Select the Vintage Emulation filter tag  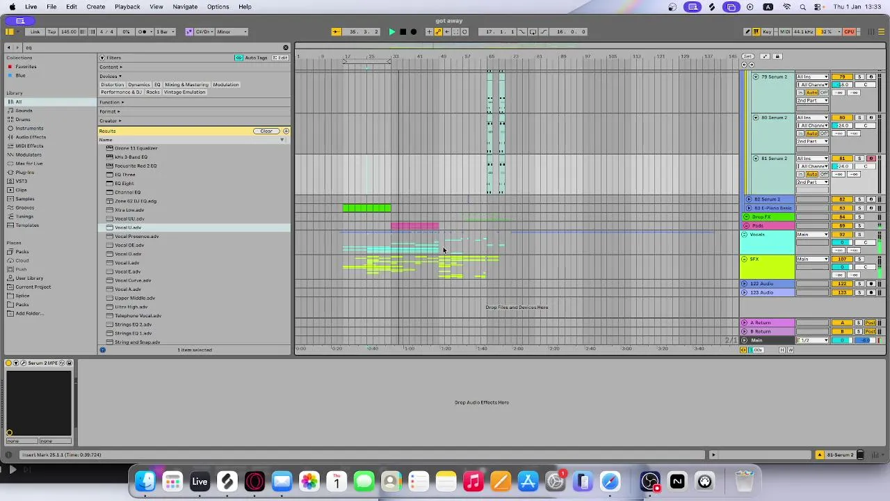(x=184, y=92)
